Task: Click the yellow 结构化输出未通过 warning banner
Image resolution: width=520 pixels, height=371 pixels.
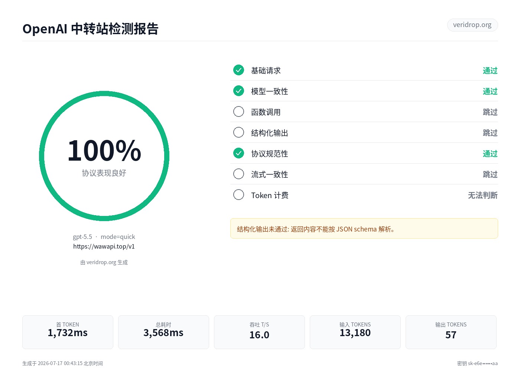Action: pos(364,229)
